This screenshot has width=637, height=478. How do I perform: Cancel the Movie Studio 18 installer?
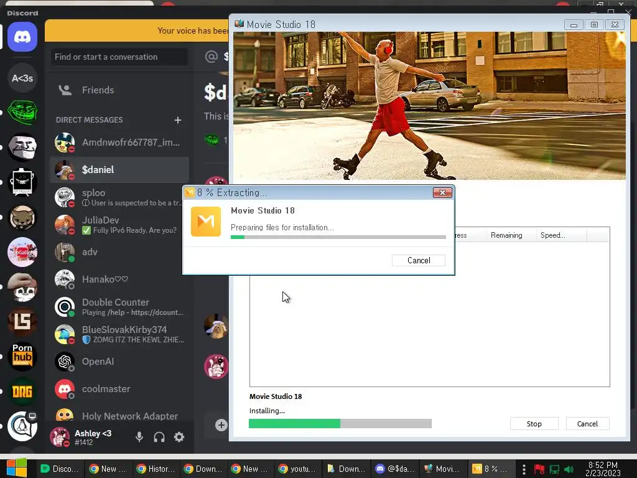pos(587,423)
